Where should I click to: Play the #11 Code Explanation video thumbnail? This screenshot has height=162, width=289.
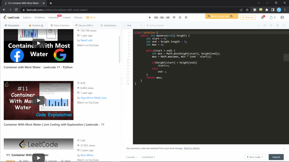(x=38, y=100)
